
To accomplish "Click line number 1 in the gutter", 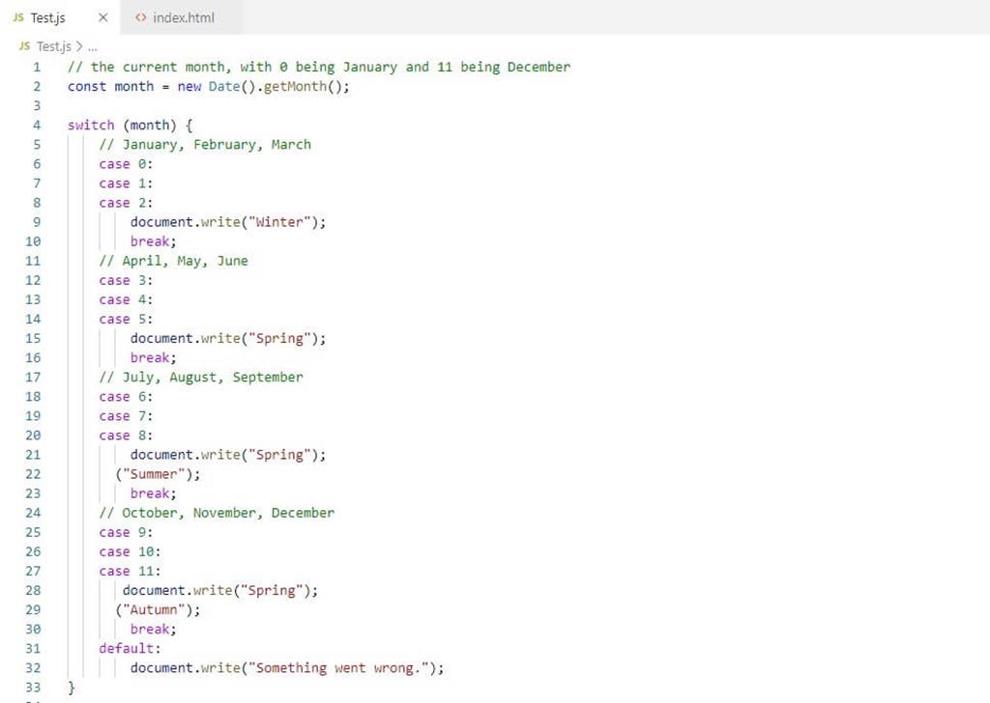I will (x=37, y=67).
